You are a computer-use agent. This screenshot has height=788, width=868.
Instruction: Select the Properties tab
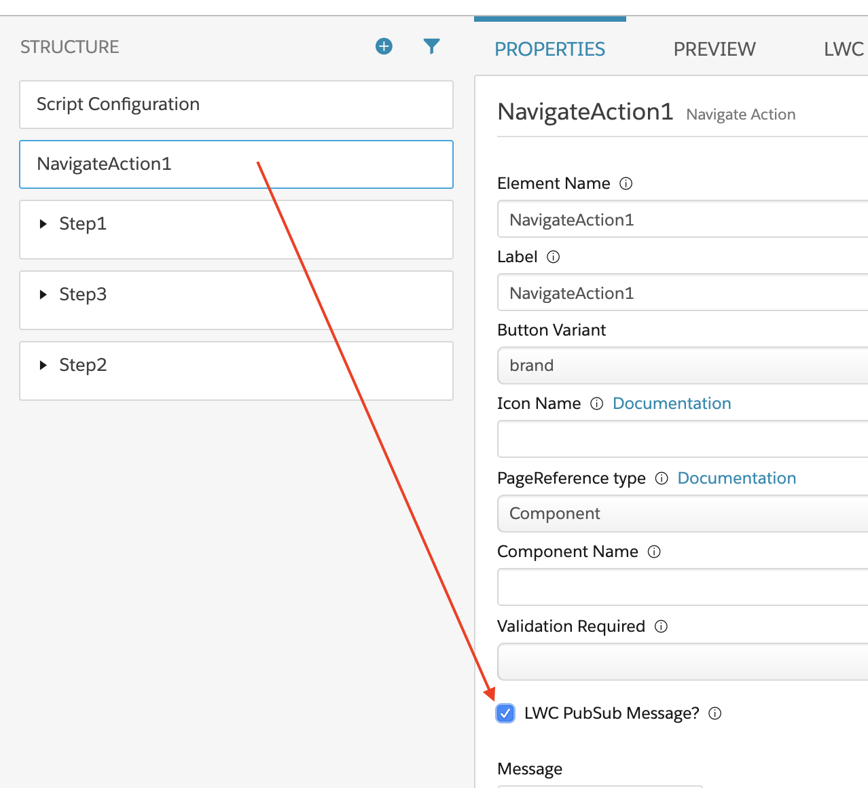pos(549,49)
